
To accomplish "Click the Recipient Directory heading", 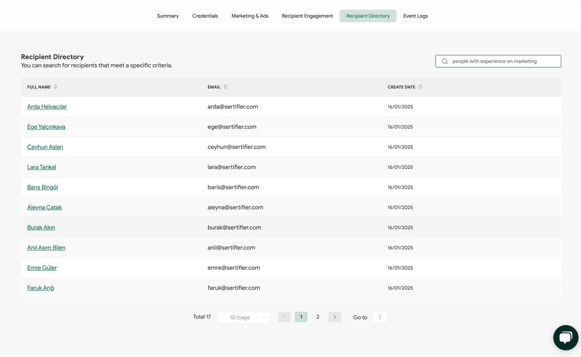I will [52, 57].
